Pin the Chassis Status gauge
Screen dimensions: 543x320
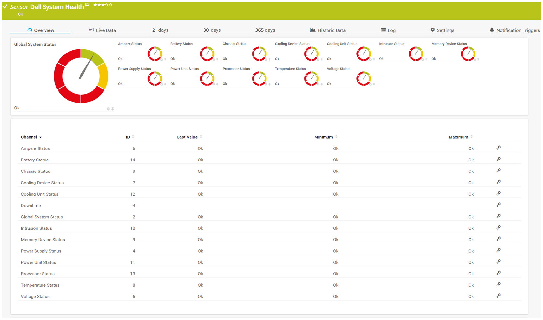point(269,60)
